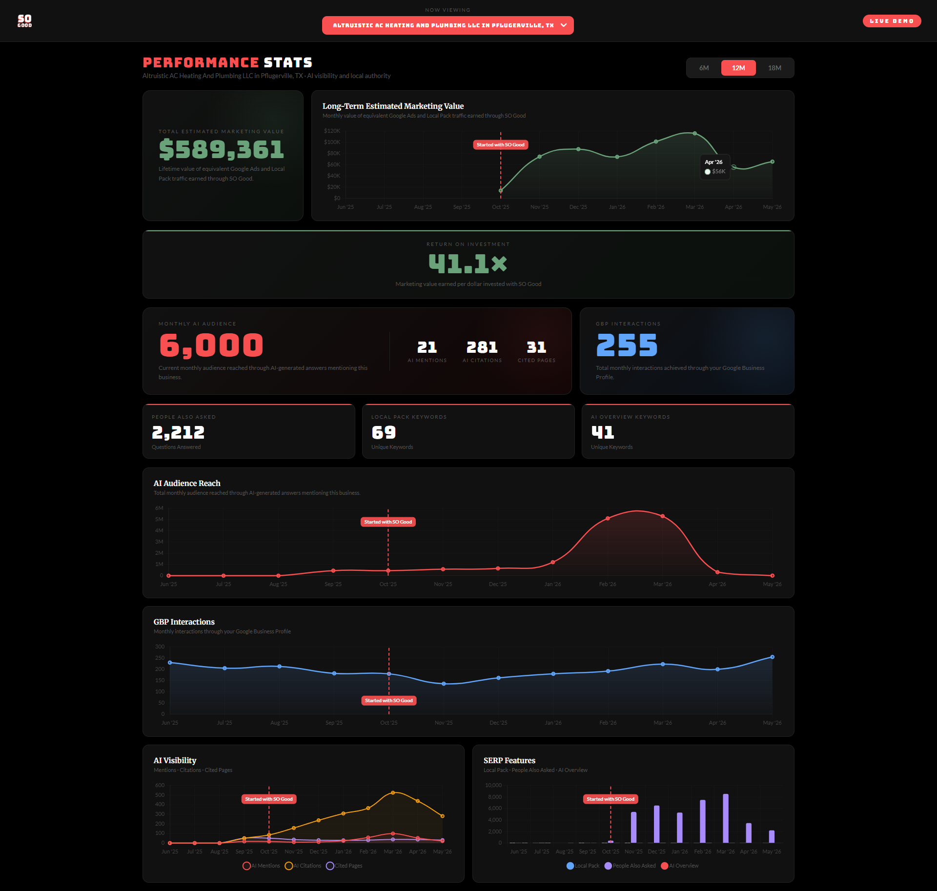Screen dimensions: 937x891
Task: Click the 2,212 People Also Asked value
Action: [178, 432]
